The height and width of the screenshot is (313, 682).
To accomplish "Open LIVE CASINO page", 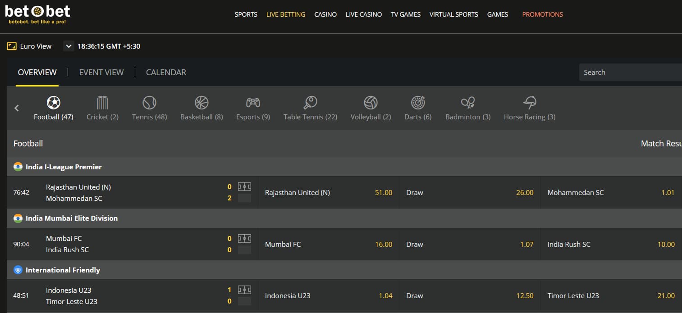I will (x=364, y=14).
